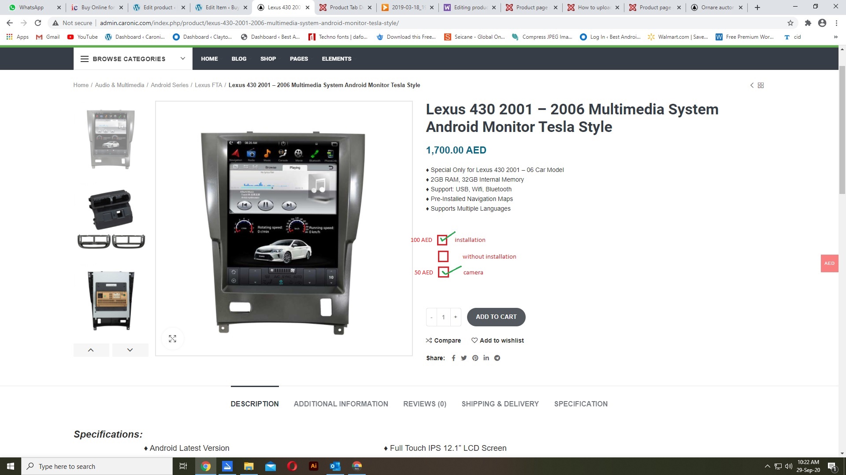Viewport: 846px width, 475px height.
Task: Decrease quantity with the minus button
Action: coord(431,317)
